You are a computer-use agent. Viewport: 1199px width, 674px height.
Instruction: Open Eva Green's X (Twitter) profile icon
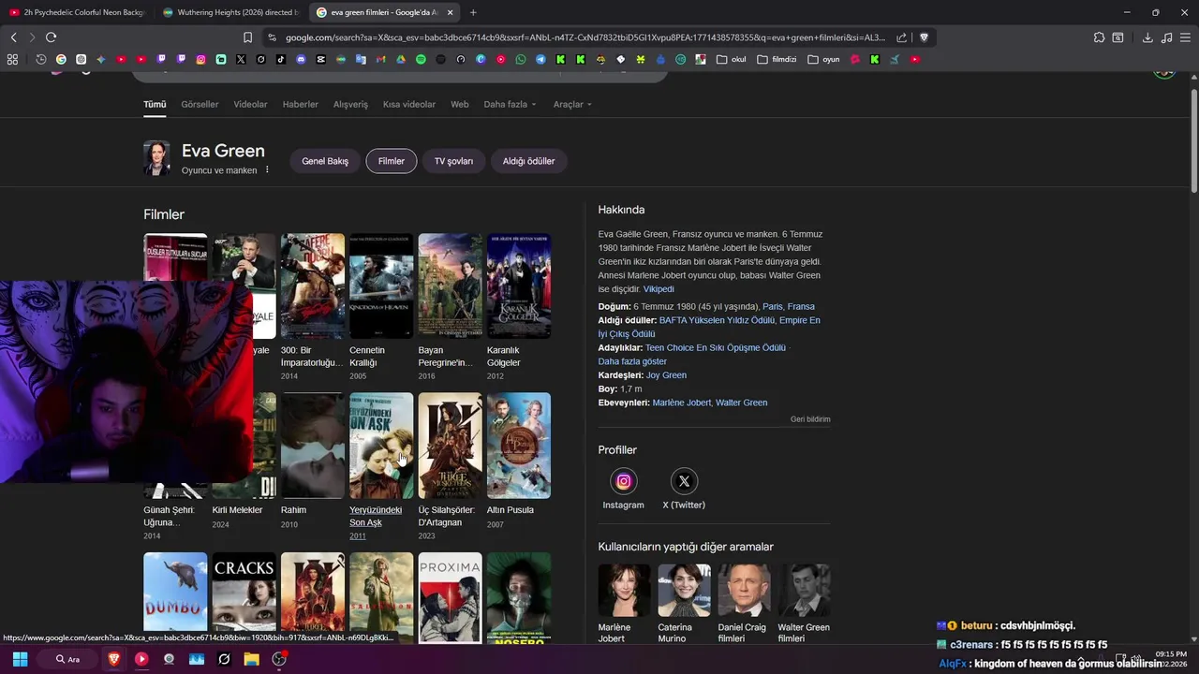[x=684, y=481]
